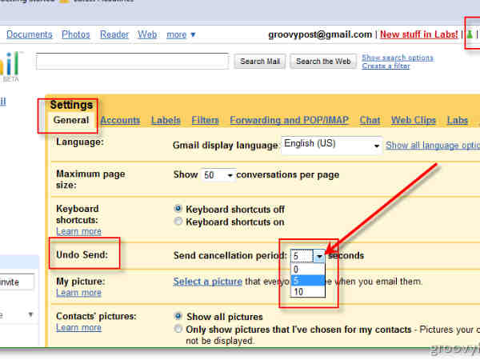Open Documents link in top bar

pos(30,34)
